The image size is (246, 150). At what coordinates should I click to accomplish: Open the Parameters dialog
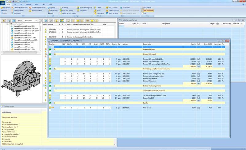click(6, 8)
